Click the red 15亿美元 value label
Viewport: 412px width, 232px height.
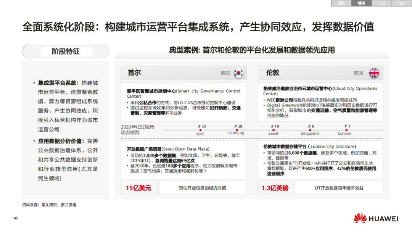pos(138,187)
